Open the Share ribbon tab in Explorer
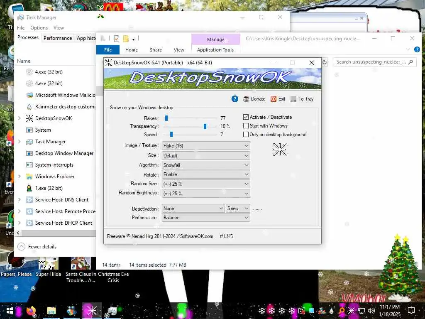425x319 pixels. [156, 50]
